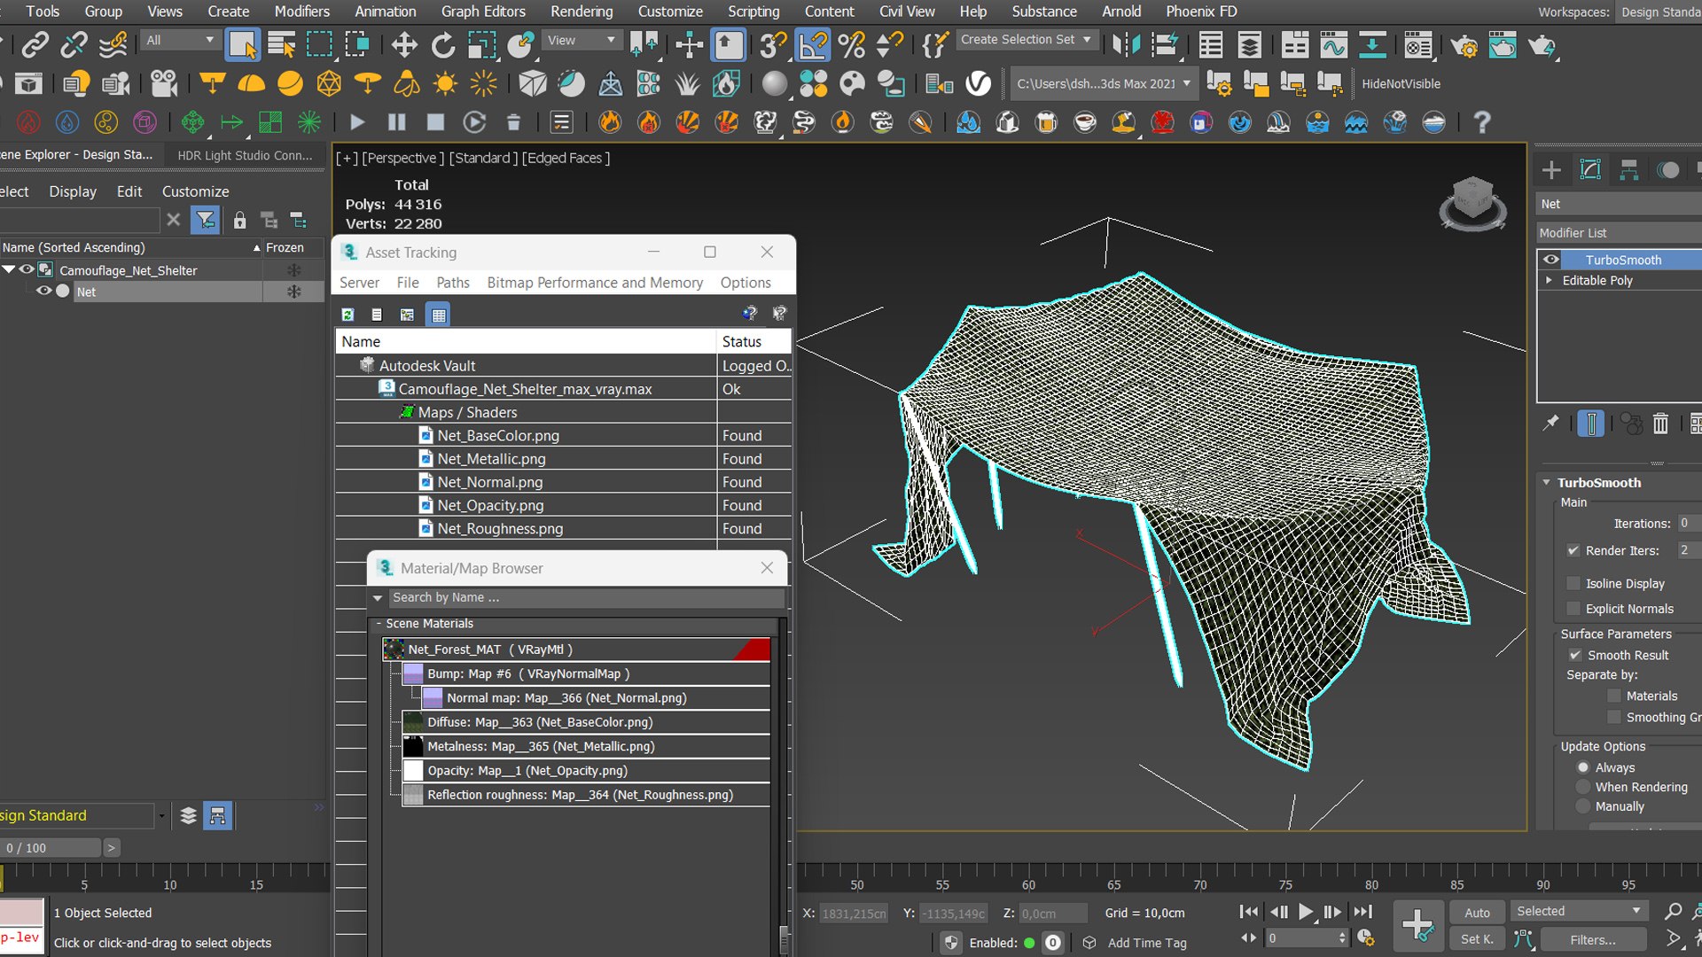Click the Mirror tool icon

coord(1126,44)
